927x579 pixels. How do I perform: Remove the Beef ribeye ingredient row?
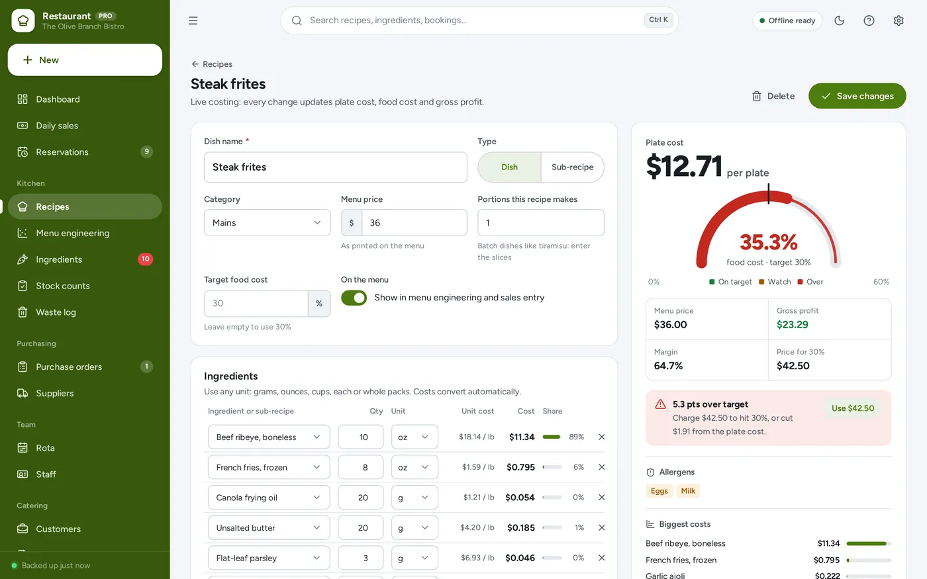pos(602,437)
